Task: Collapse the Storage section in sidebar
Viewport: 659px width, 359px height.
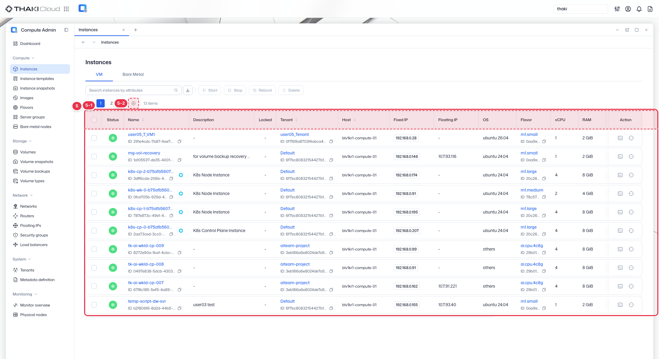Action: click(x=22, y=141)
